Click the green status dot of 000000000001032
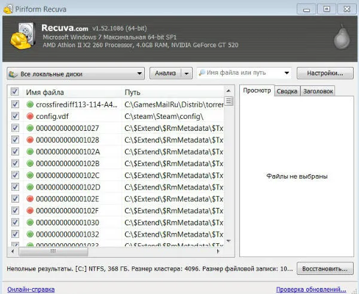Viewport: 359px width, 294px height. [x=30, y=234]
